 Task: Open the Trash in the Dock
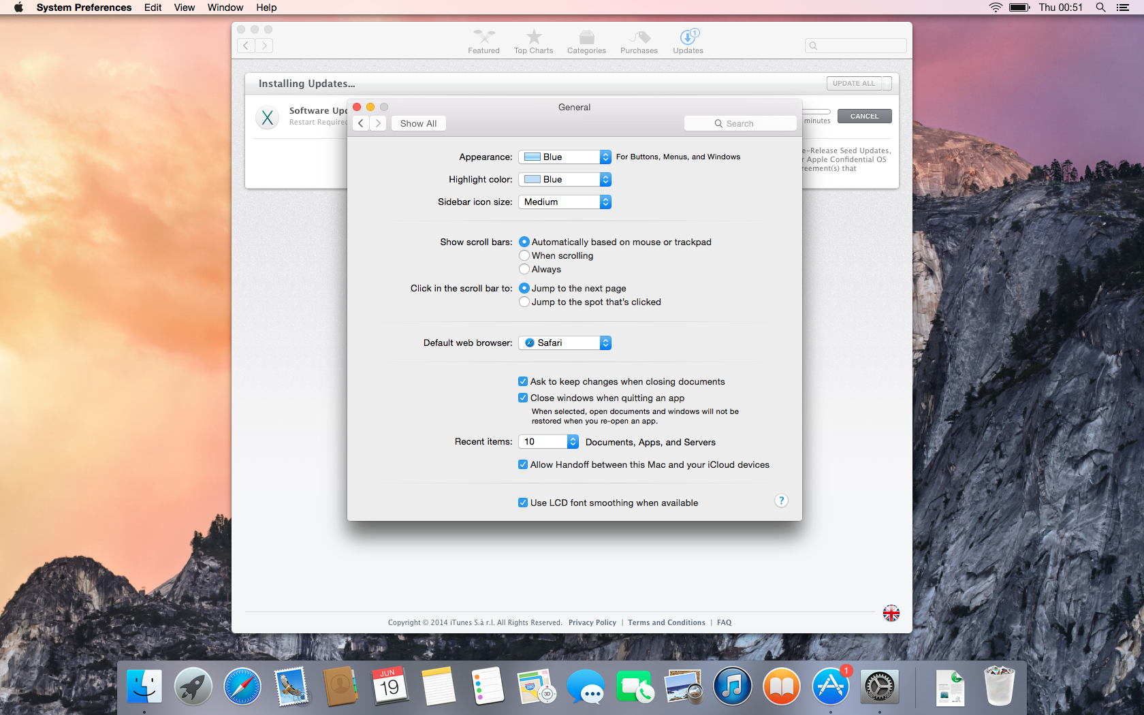[1000, 686]
